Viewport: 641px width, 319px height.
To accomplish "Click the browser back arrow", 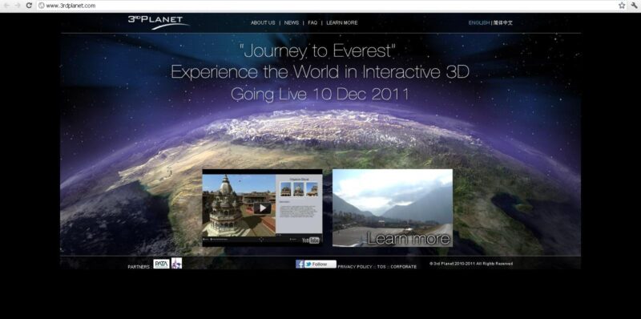I will pos(6,6).
